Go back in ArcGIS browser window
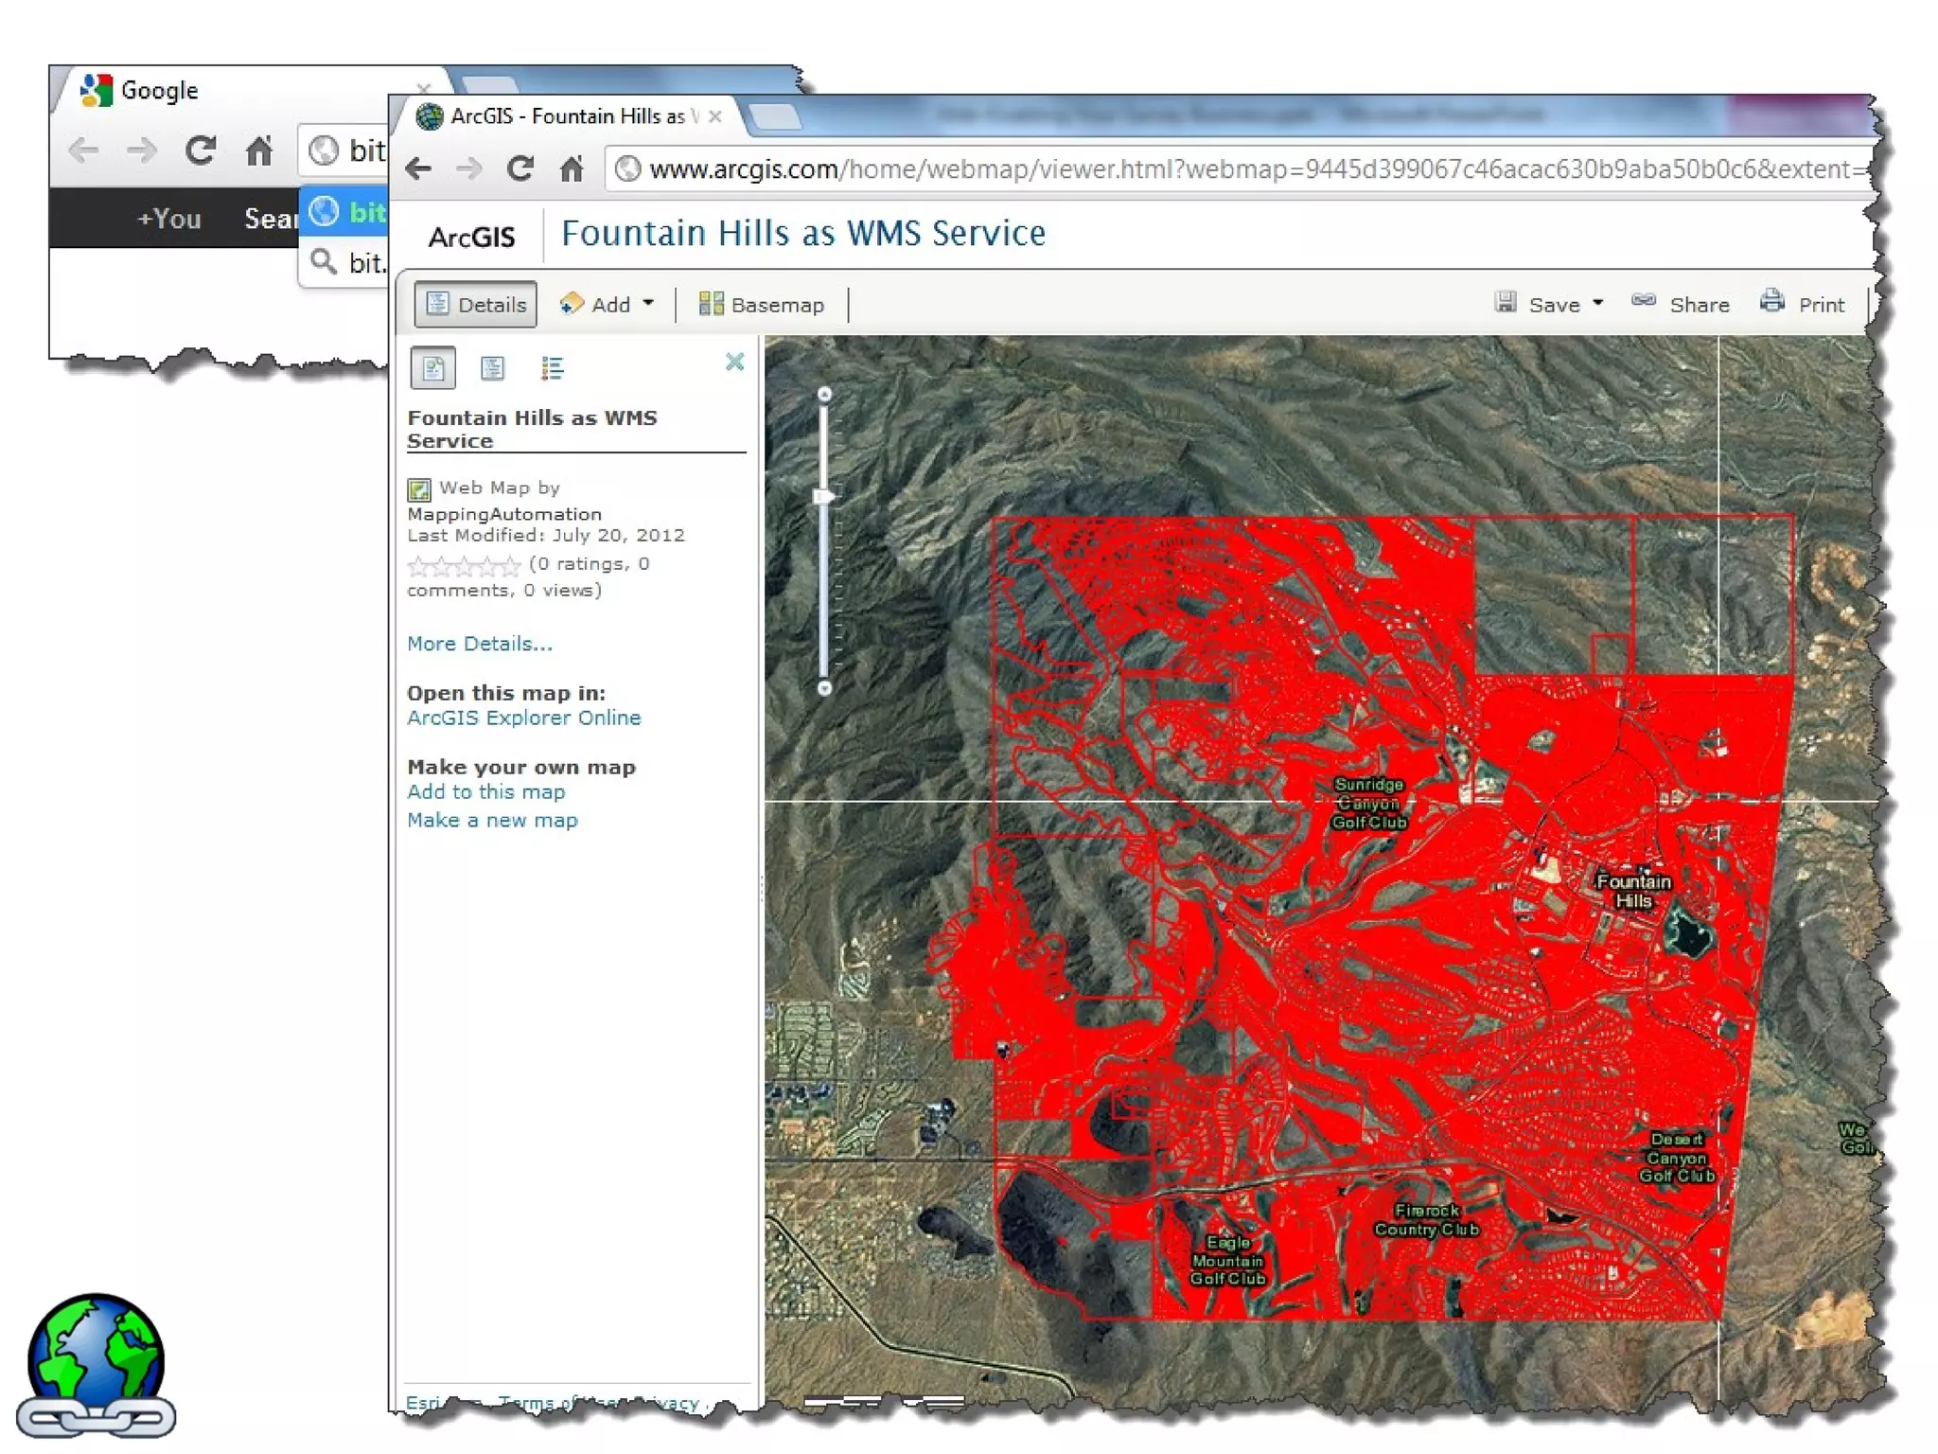 418,169
